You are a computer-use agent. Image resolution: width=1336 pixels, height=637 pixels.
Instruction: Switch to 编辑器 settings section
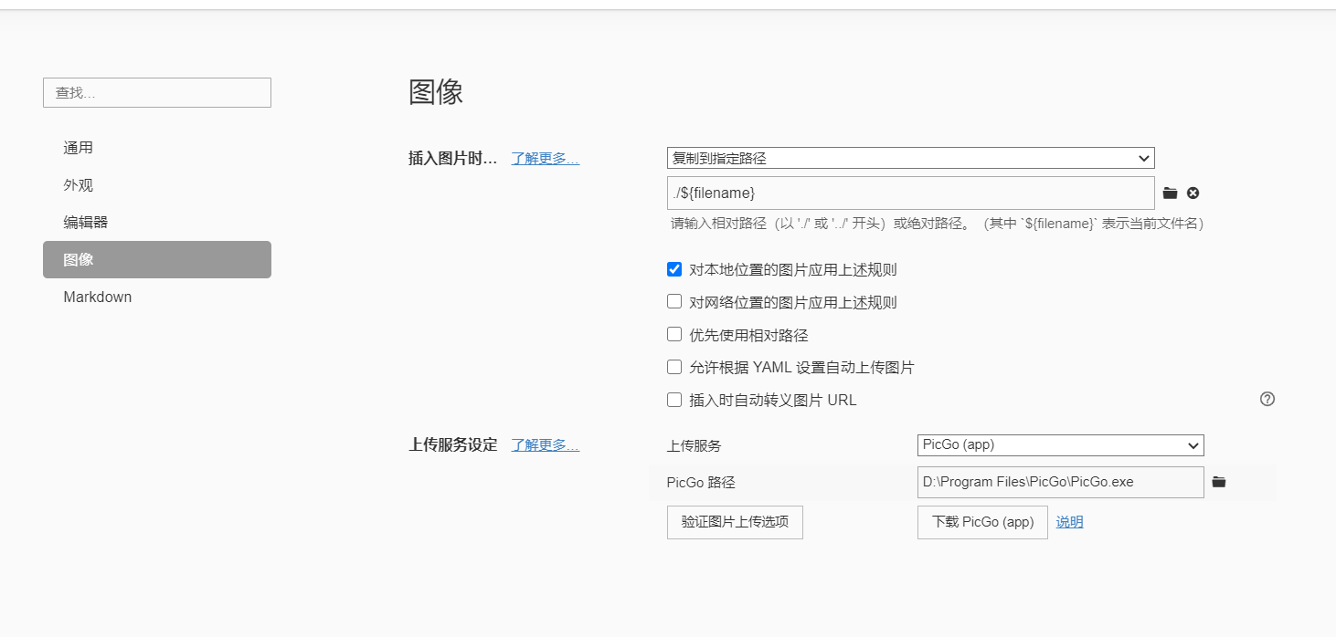pos(157,223)
